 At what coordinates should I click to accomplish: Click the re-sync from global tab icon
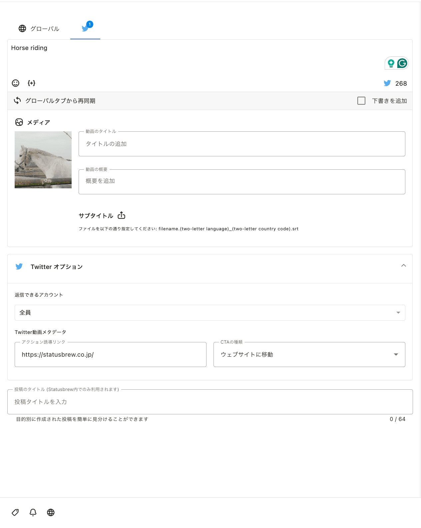click(17, 101)
